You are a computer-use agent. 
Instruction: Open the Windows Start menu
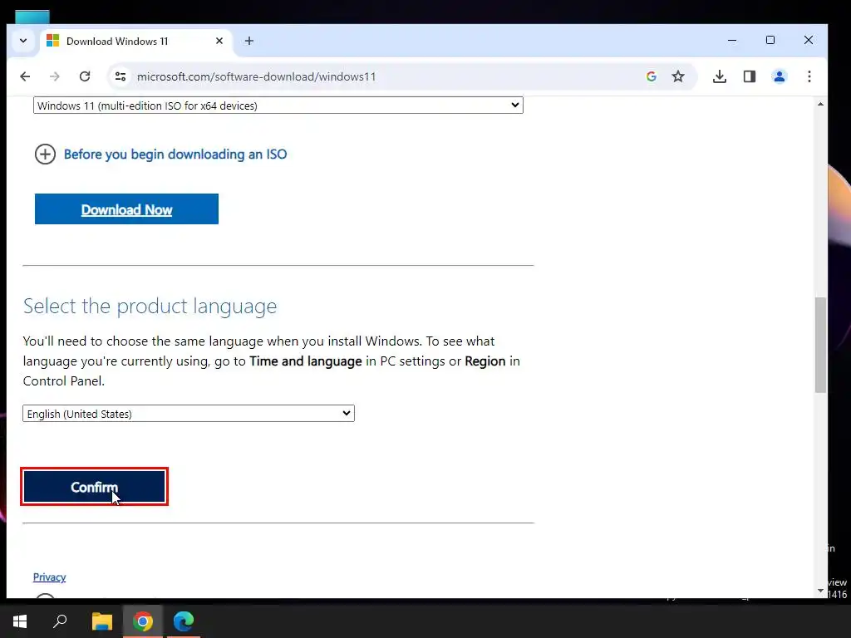(20, 621)
